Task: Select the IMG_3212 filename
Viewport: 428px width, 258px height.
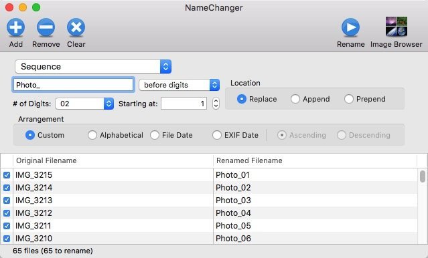Action: pos(33,213)
